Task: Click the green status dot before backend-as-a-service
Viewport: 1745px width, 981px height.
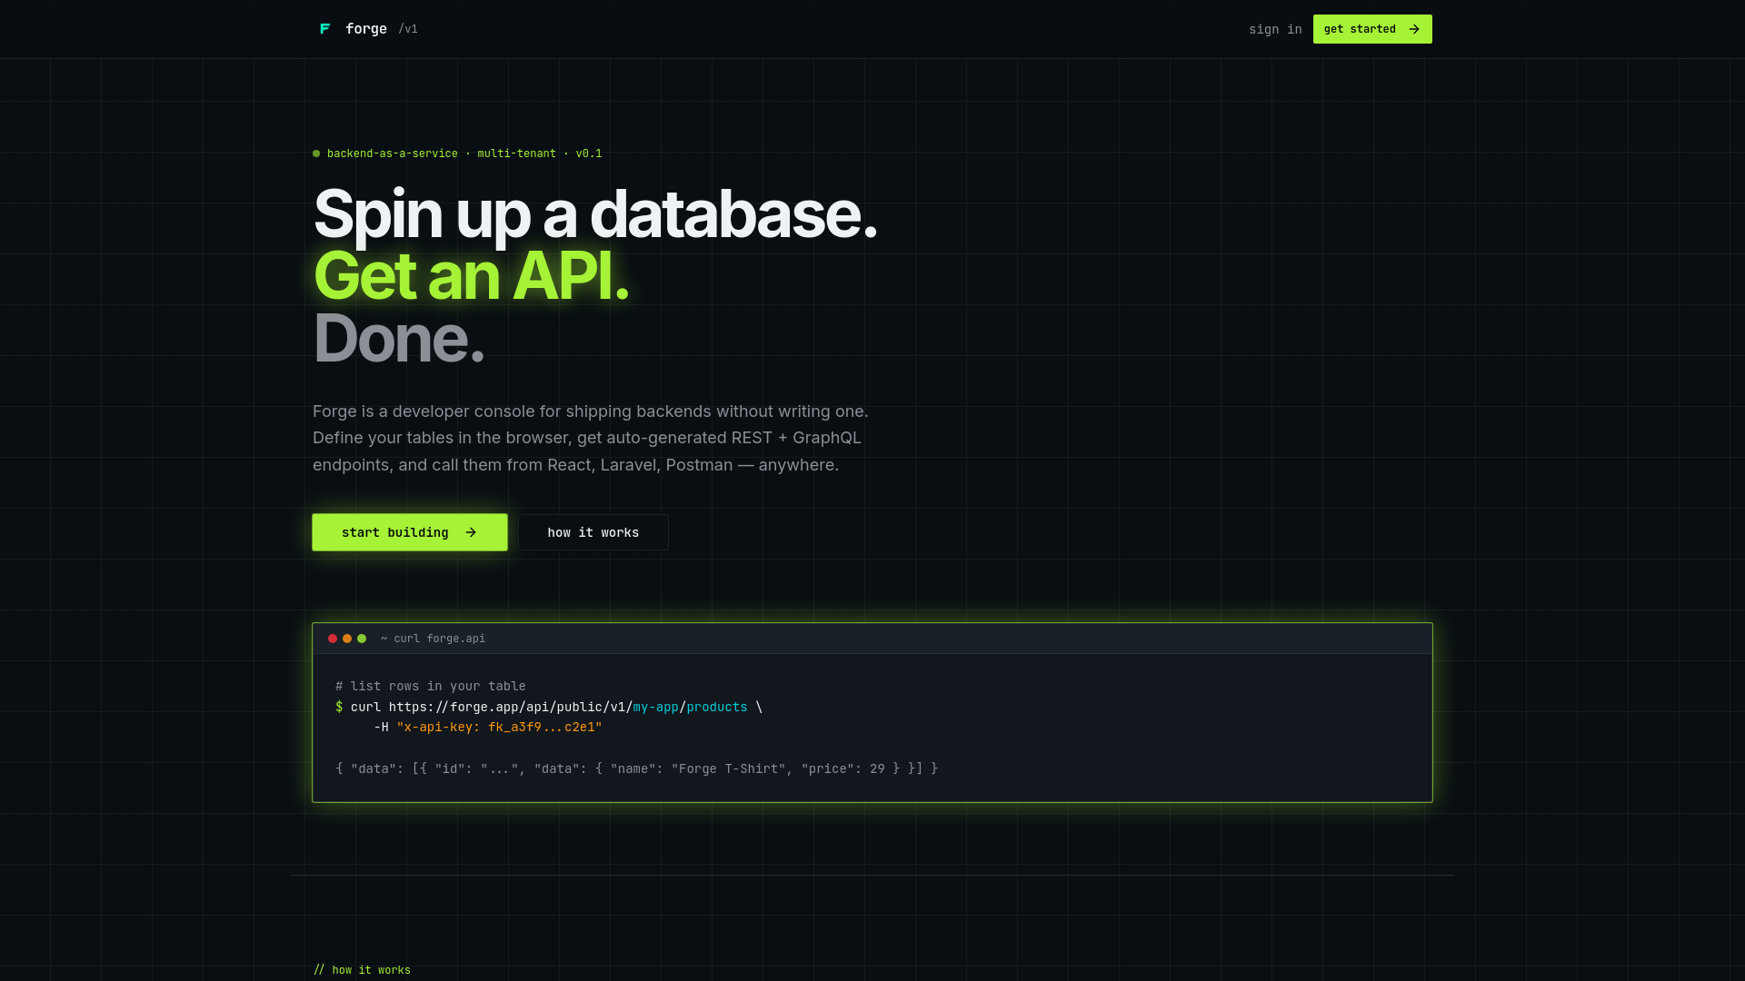Action: (x=316, y=154)
